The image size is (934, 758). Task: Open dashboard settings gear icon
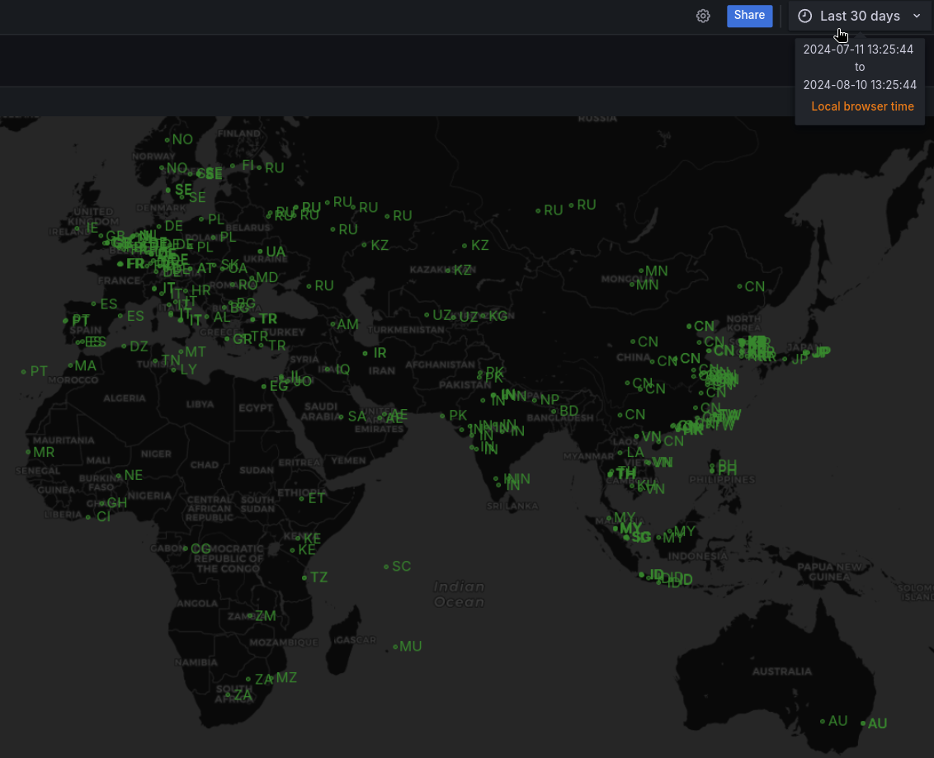pos(703,16)
